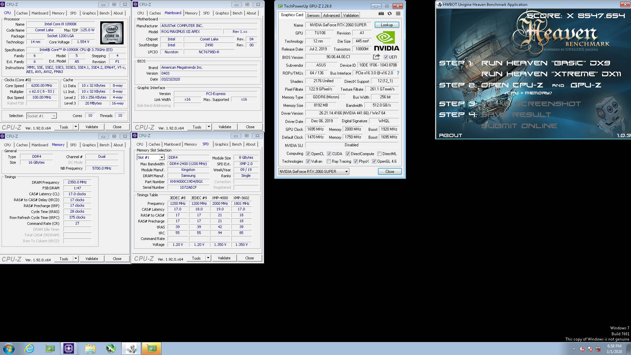Click Validate in the CPU-Z SPD window

click(224, 258)
